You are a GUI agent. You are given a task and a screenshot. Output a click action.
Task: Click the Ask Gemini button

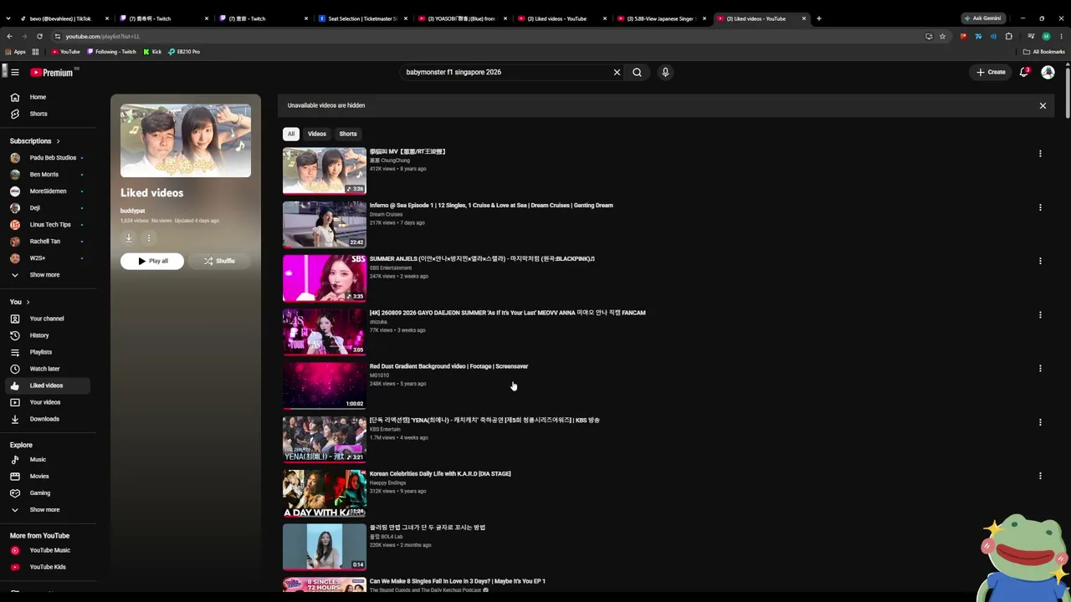click(x=983, y=18)
